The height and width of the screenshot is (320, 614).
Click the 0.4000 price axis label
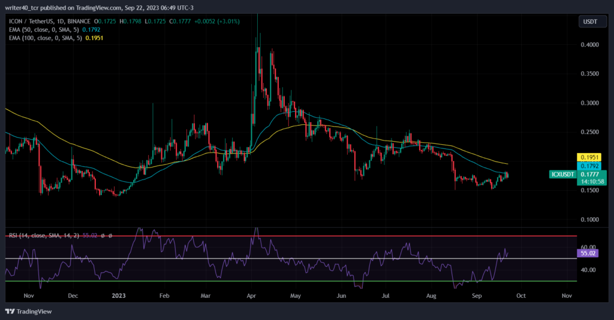[590, 44]
